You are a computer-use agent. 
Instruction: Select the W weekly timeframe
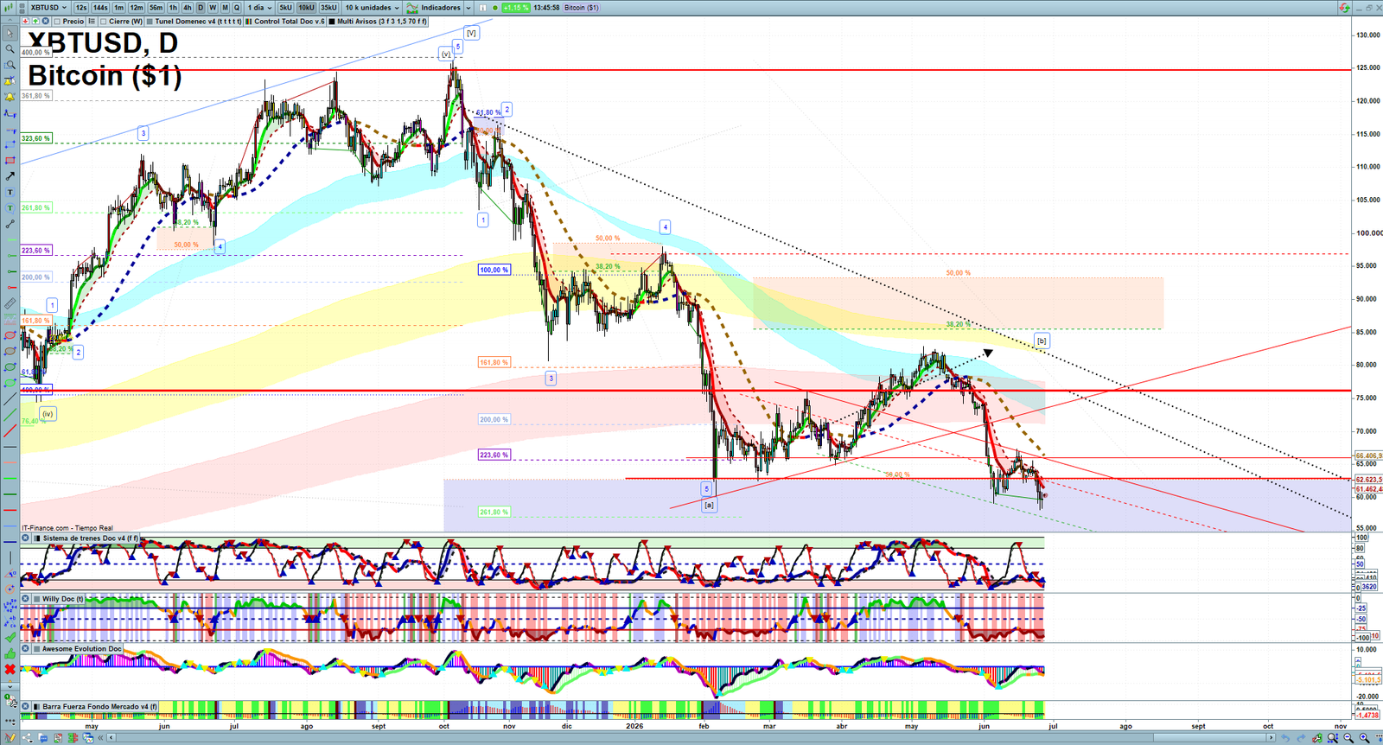213,8
